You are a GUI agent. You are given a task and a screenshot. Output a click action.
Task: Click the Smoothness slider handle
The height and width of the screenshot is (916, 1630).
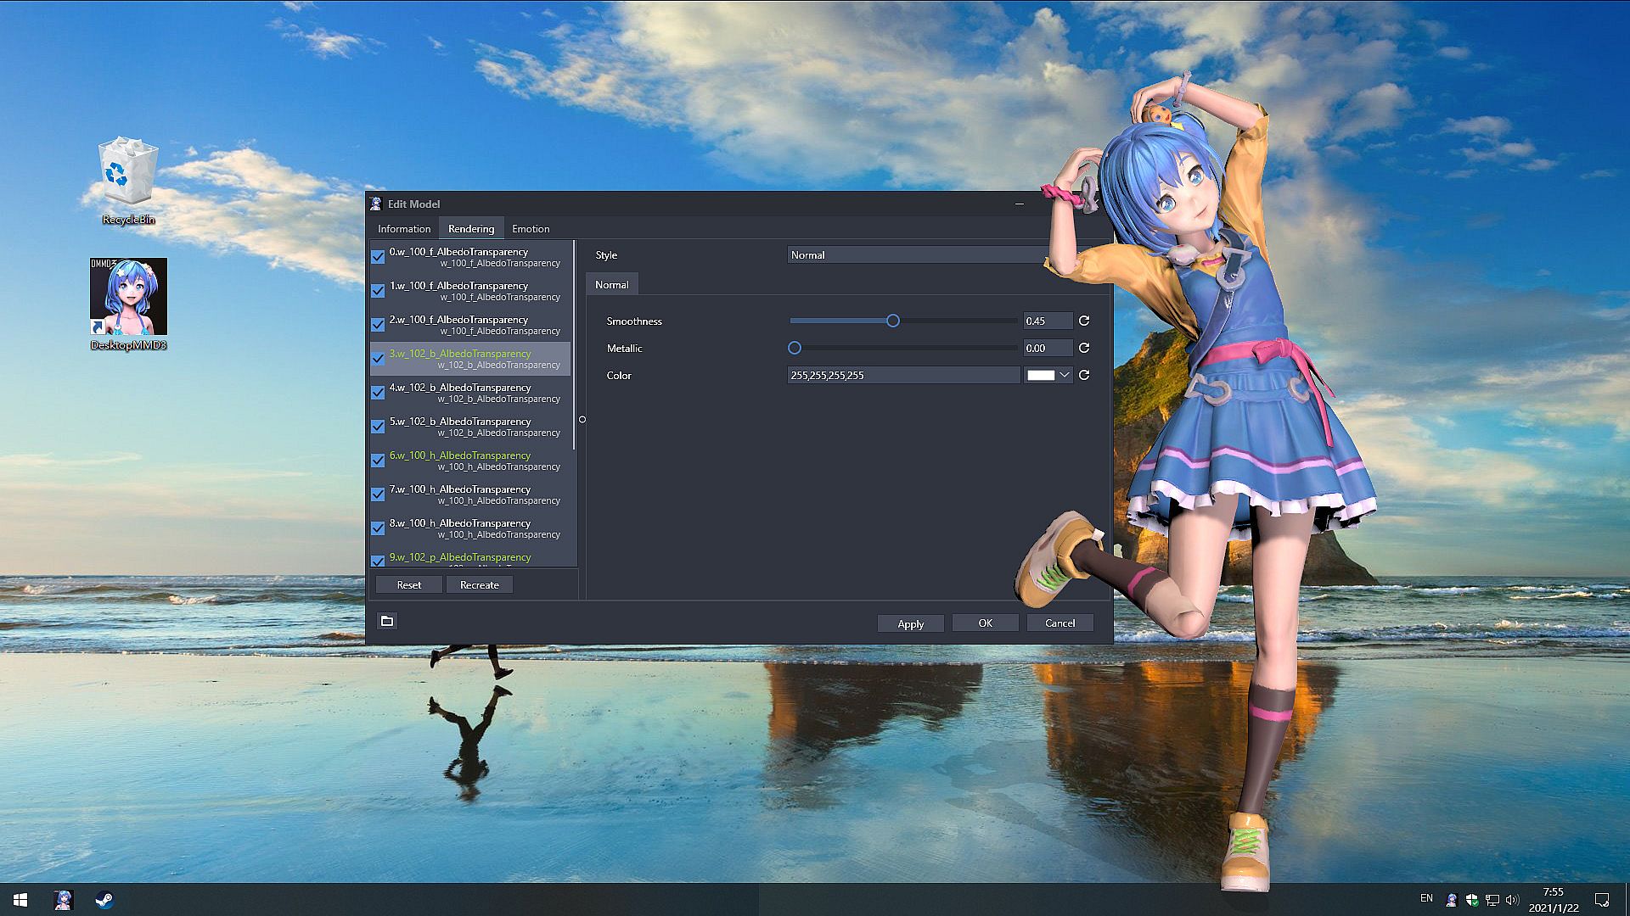point(892,321)
